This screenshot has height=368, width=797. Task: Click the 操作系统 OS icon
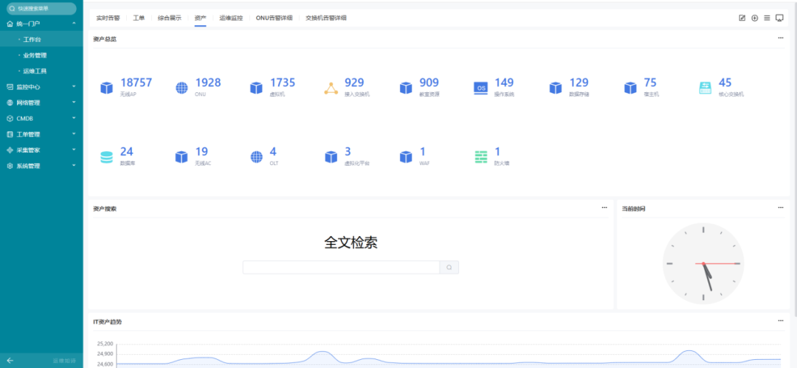pyautogui.click(x=480, y=88)
